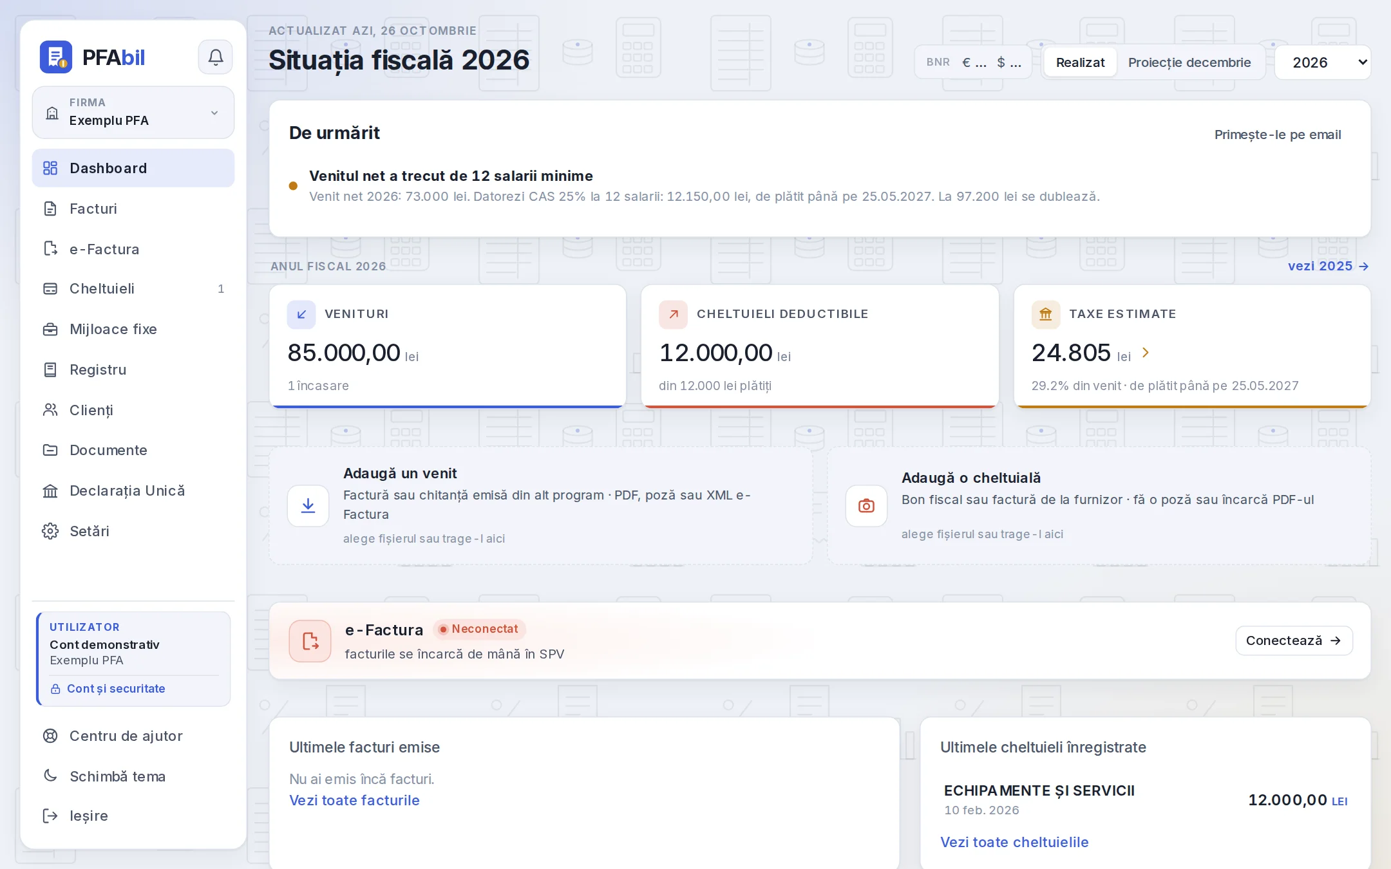Open Dashboard from the sidebar
This screenshot has width=1391, height=869.
point(133,168)
